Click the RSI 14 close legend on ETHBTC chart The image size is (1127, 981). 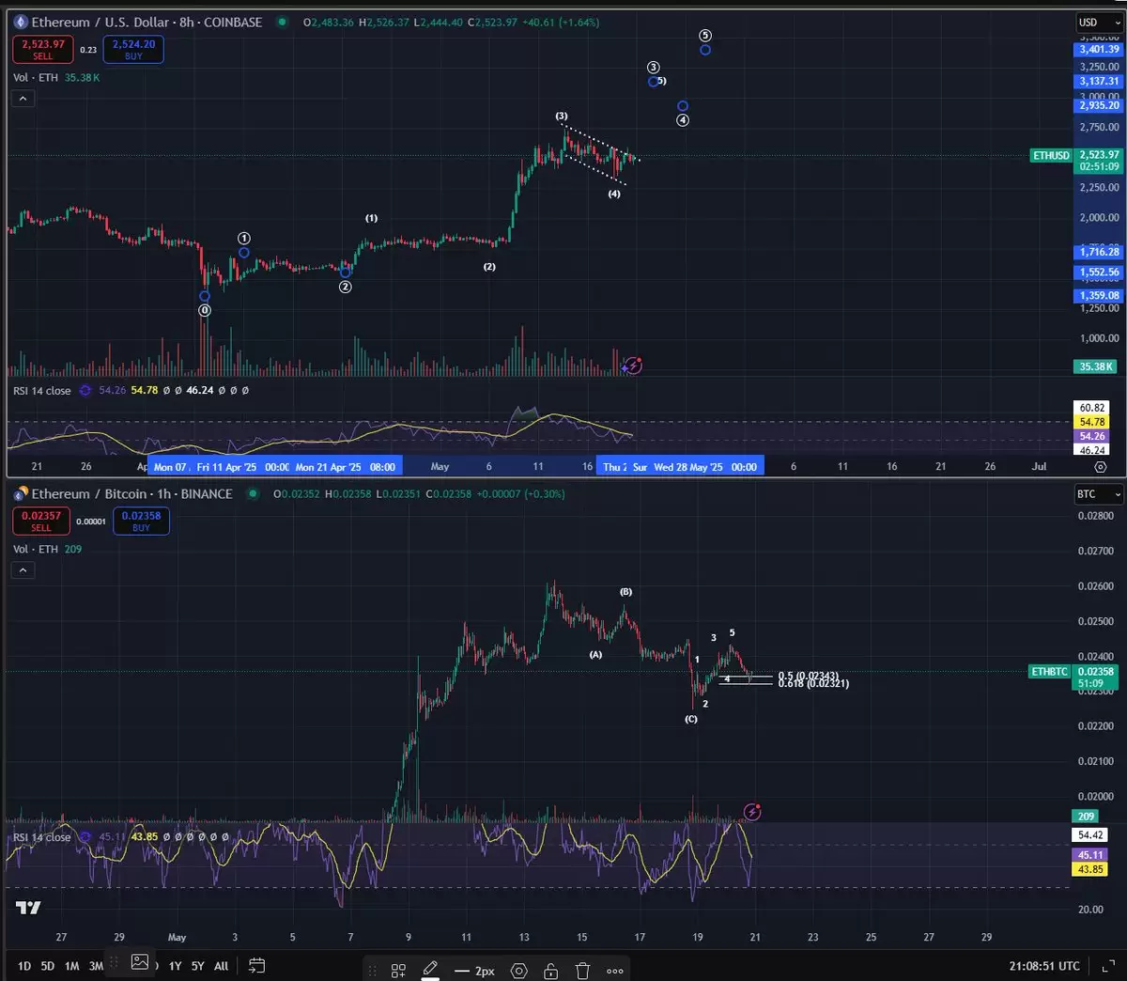tap(42, 836)
